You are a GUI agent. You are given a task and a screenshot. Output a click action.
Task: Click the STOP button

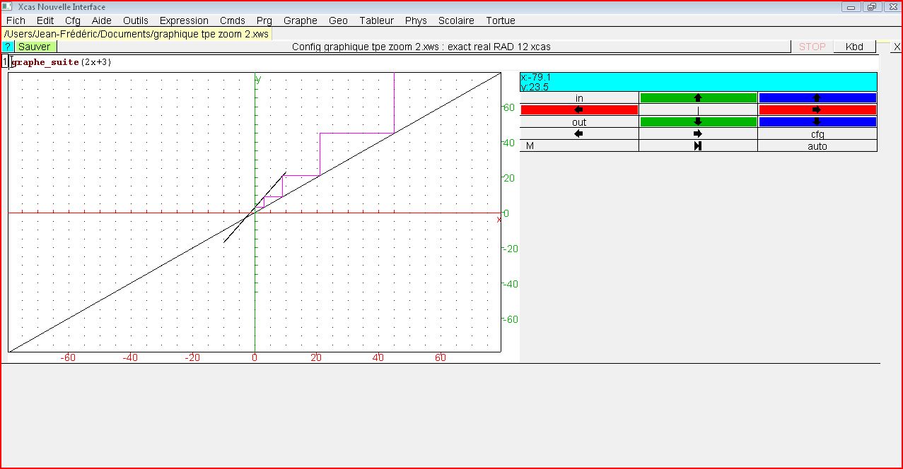tap(812, 47)
